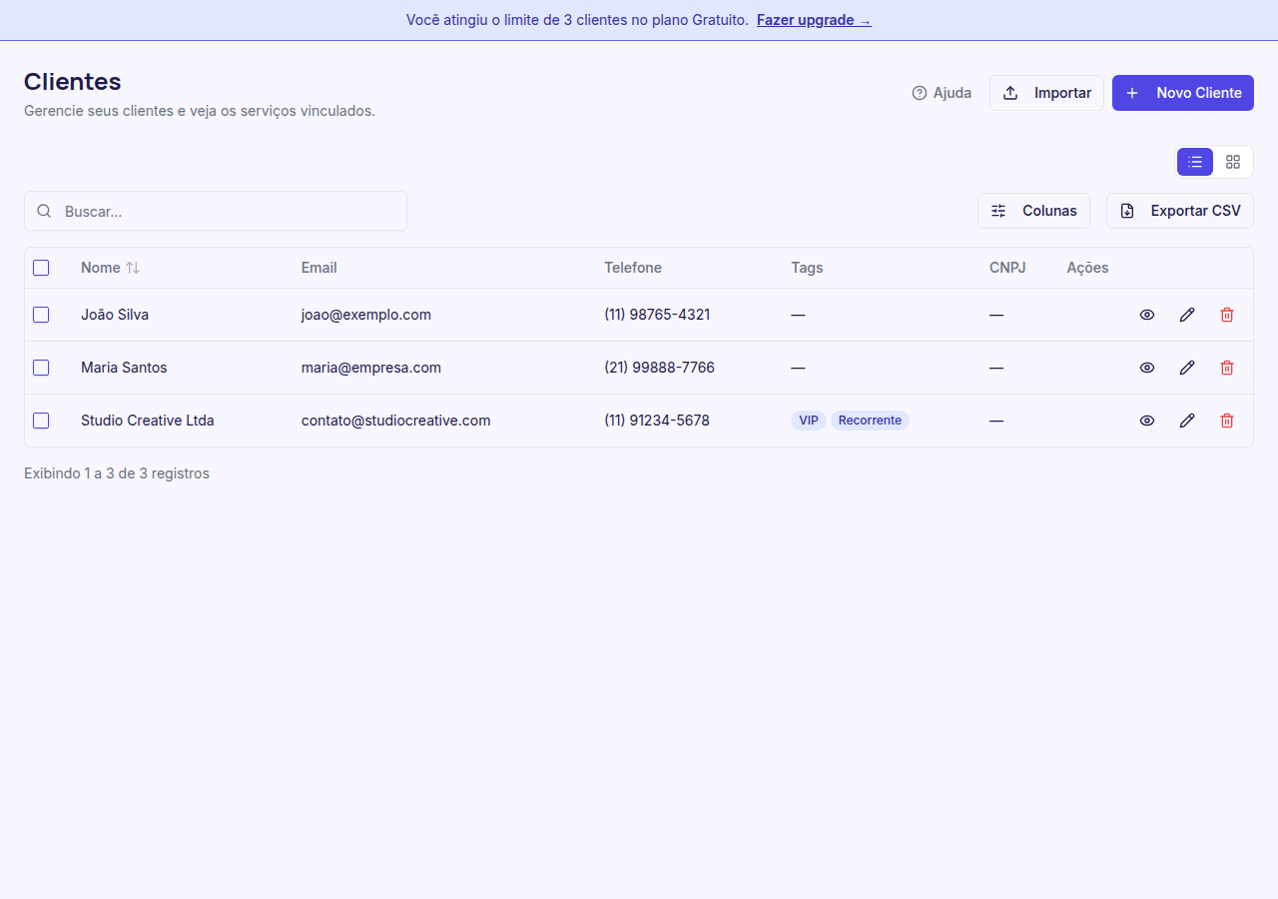View details for João Silva (eye icon)
1278x899 pixels.
(1147, 315)
